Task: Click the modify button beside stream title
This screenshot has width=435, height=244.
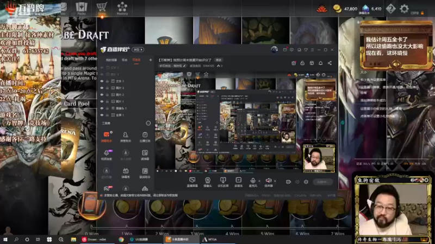Action: [219, 60]
